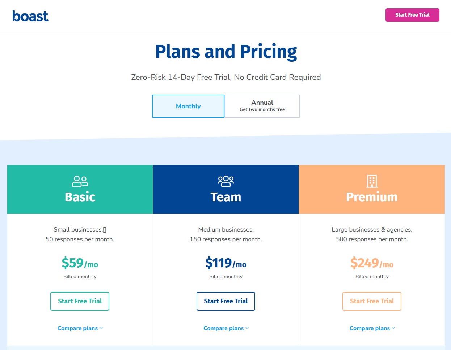Click the boast logo
The height and width of the screenshot is (350, 451).
[x=30, y=16]
